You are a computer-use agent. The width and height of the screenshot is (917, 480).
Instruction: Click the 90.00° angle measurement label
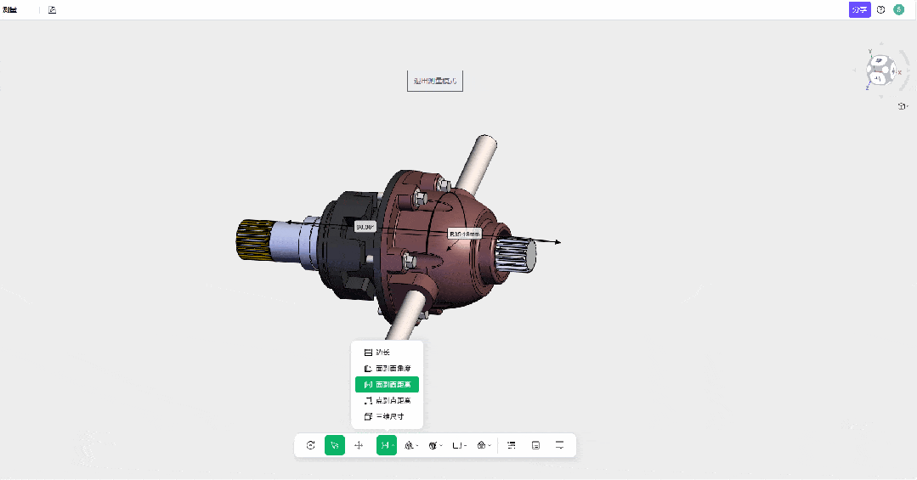tap(365, 227)
